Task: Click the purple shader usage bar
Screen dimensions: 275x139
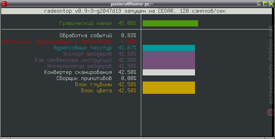Action: tap(169, 60)
